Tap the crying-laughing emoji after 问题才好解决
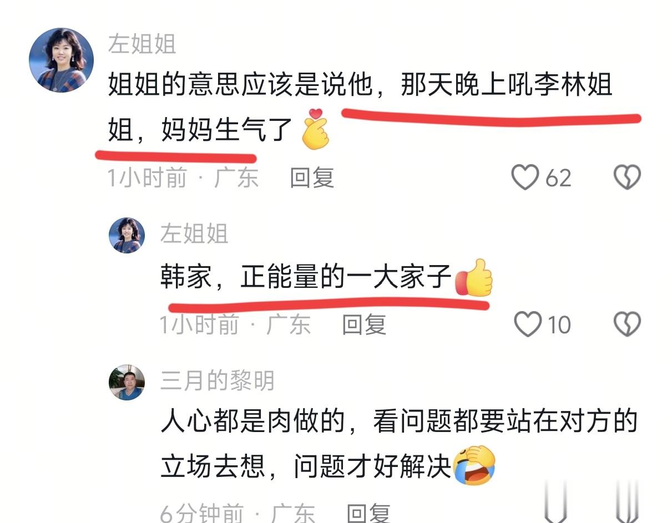 [x=474, y=465]
